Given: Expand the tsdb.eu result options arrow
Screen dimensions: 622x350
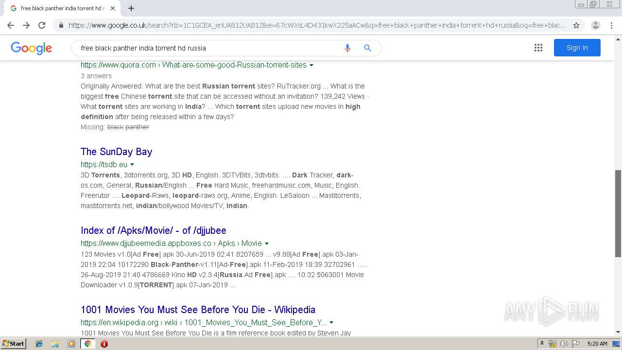Looking at the screenshot, I should pyautogui.click(x=132, y=165).
